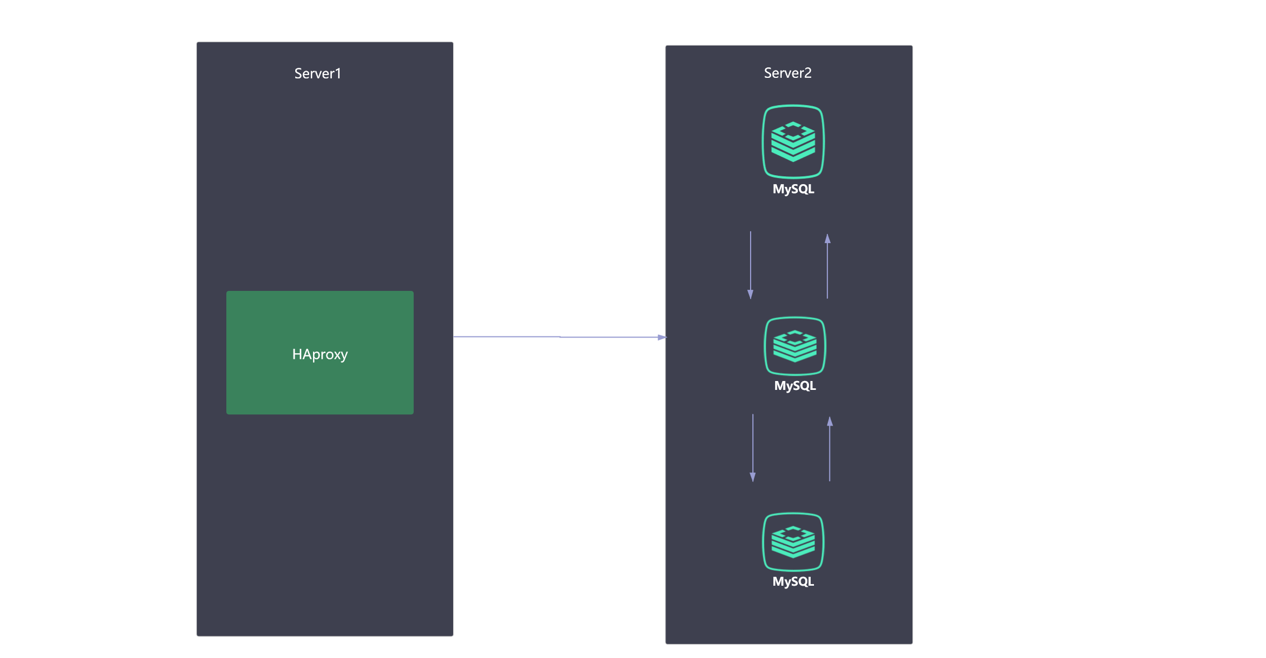Image resolution: width=1266 pixels, height=658 pixels.
Task: Select the top MySQL database icon
Action: coord(793,142)
